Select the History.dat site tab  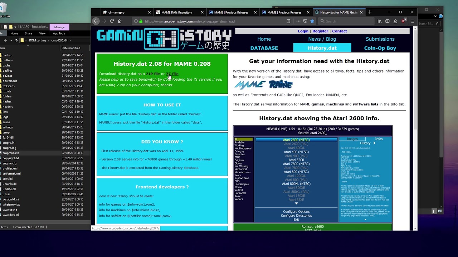(322, 48)
